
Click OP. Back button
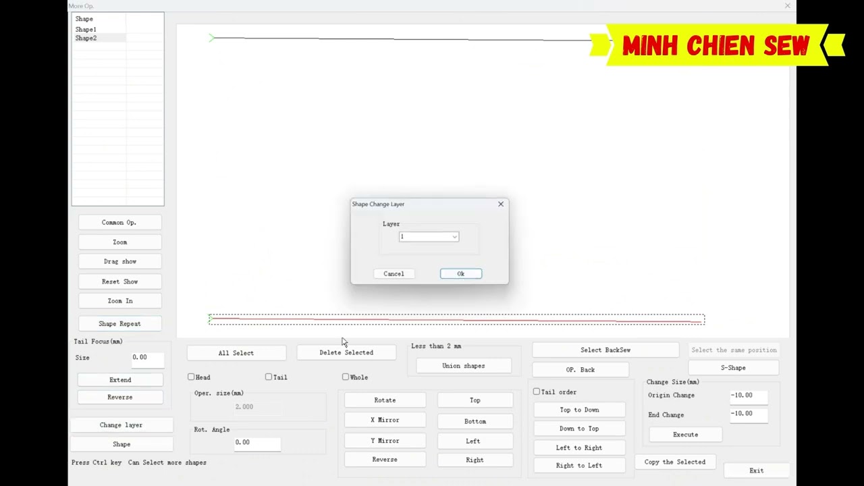click(580, 369)
